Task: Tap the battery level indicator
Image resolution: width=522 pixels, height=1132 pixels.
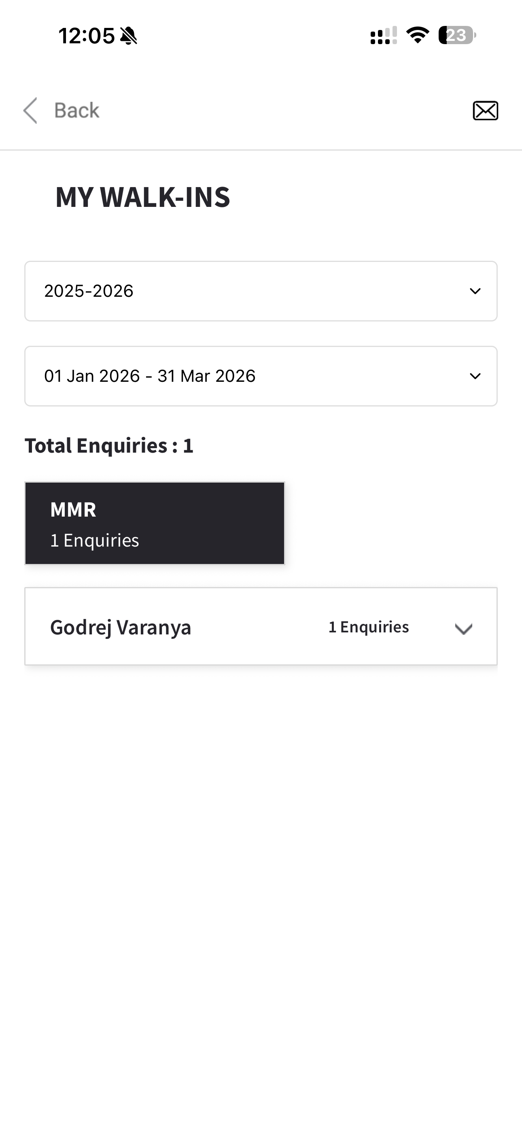Action: click(457, 35)
